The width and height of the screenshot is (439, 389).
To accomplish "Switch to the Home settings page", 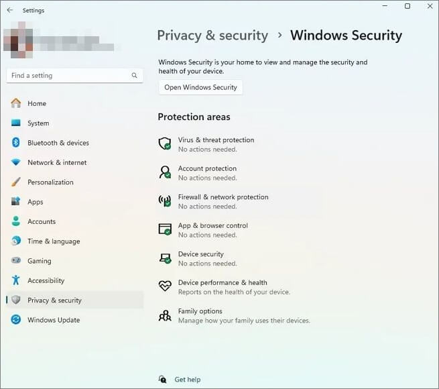I will (37, 103).
